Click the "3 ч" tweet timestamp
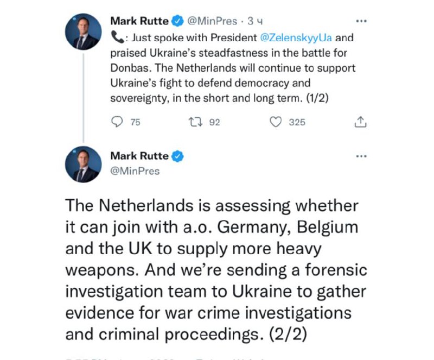434x360 pixels. [255, 21]
